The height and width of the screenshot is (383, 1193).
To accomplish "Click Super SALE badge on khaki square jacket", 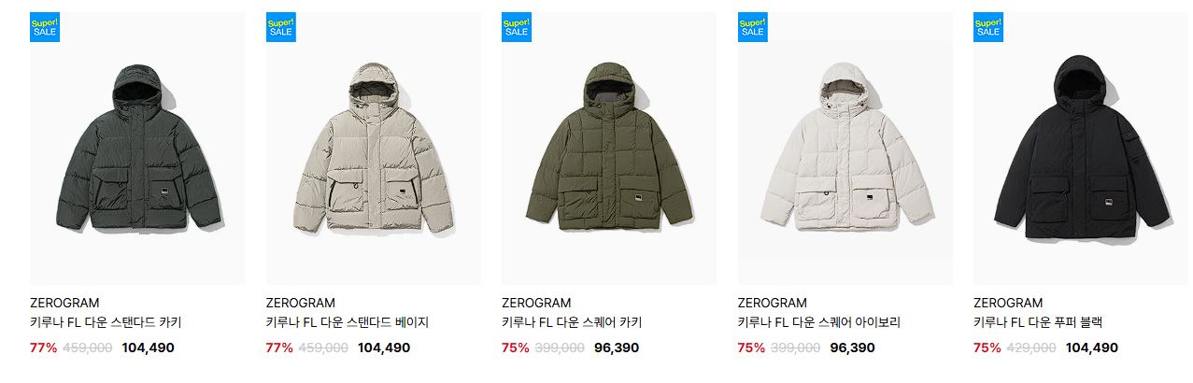I will (x=517, y=27).
